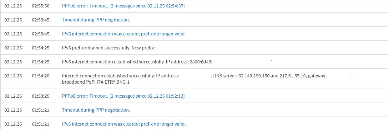Click the PPP negotiation timeout link at 02:53:45

[x=96, y=20]
